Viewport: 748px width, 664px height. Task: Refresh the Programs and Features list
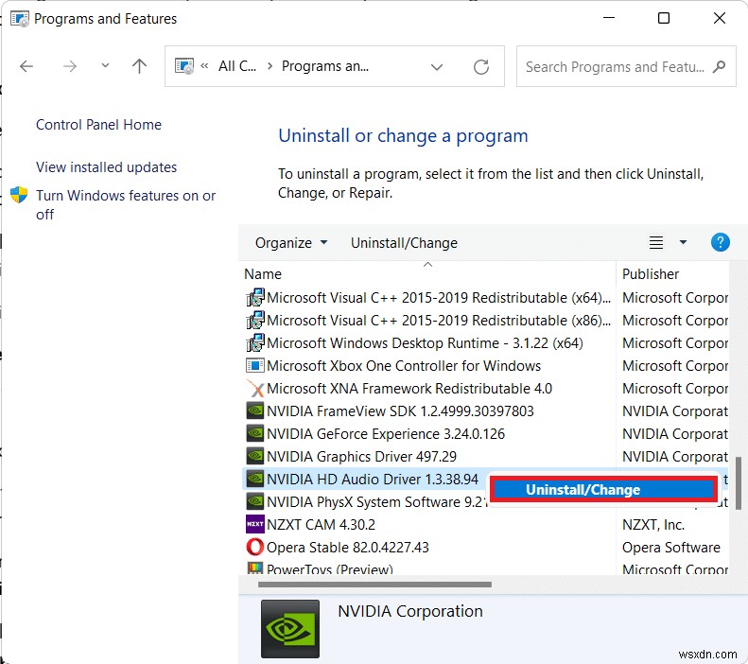pyautogui.click(x=480, y=67)
